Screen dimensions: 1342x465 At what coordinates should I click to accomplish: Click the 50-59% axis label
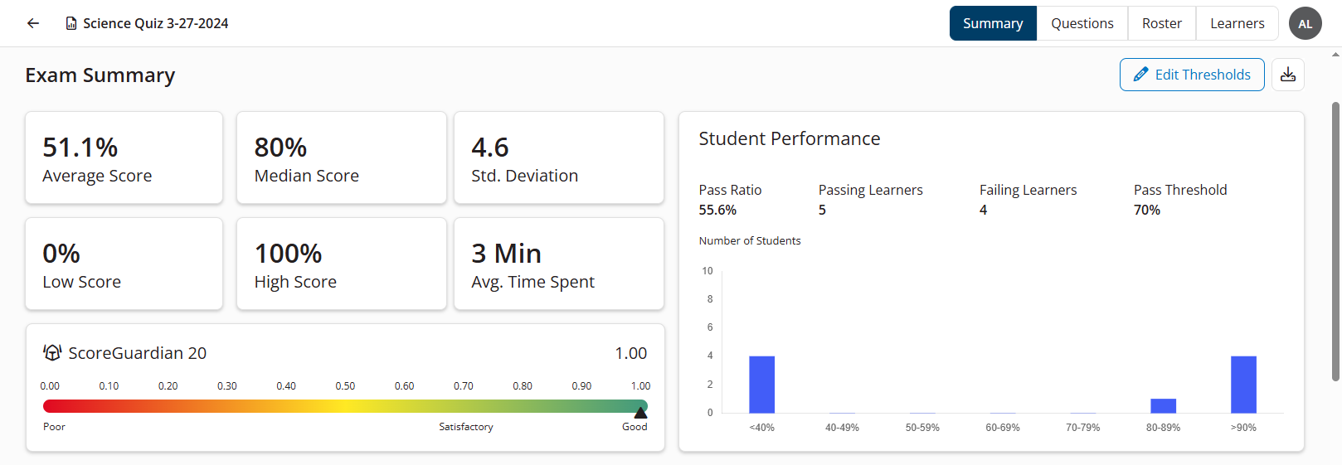point(922,428)
